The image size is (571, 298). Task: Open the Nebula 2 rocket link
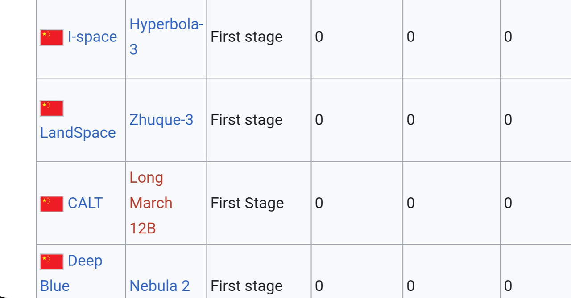pos(160,286)
